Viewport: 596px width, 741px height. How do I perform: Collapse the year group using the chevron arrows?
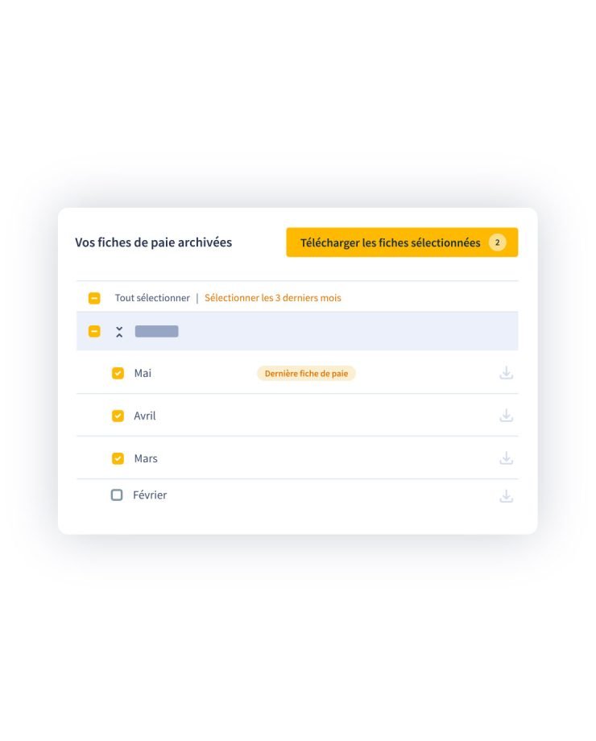[x=119, y=332]
